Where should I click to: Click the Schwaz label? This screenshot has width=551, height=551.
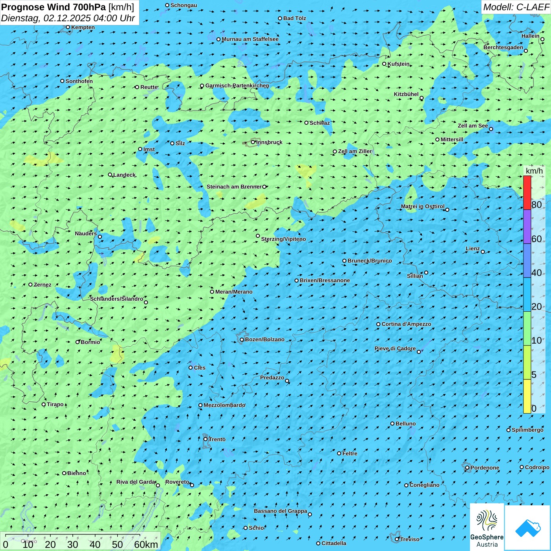click(320, 123)
